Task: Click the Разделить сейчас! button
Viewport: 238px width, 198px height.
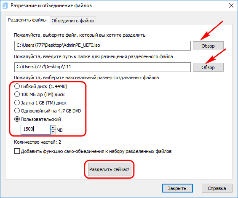Action: (110, 169)
